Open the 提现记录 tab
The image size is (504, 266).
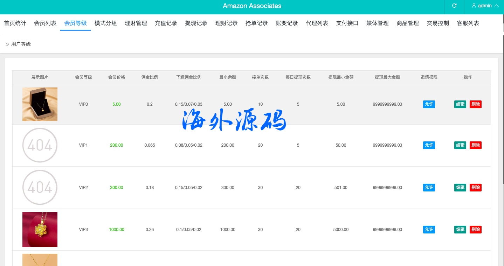tap(196, 23)
